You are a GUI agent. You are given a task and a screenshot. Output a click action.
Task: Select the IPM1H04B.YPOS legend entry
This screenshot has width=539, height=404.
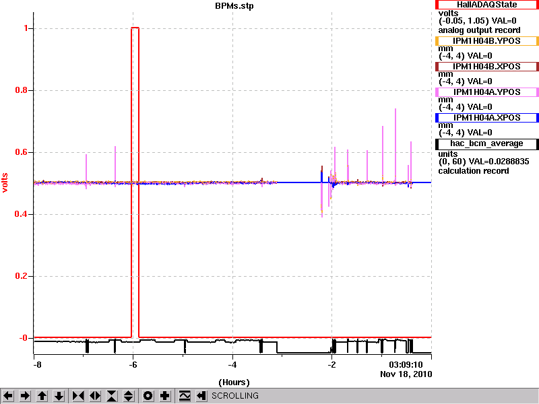tap(486, 41)
